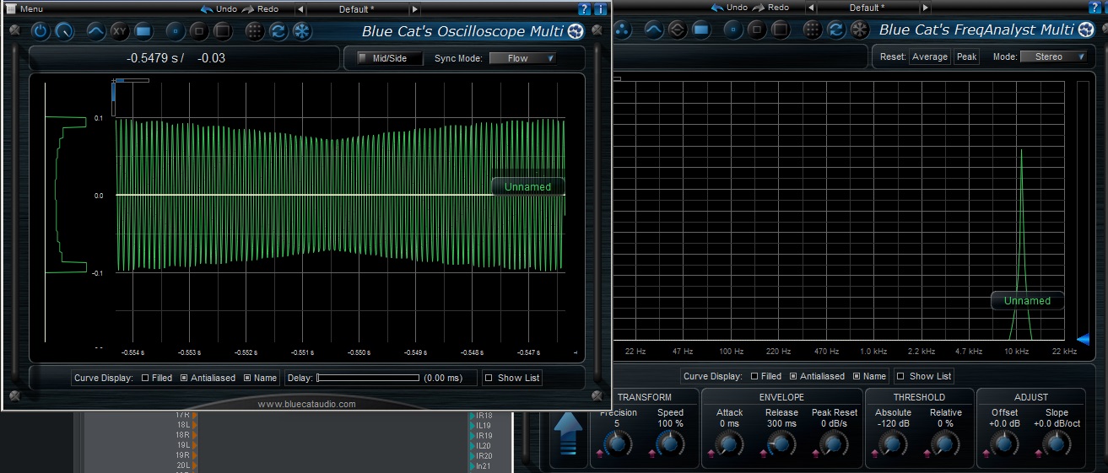1108x473 pixels.
Task: Reset Peak in FreqAnalyst
Action: [x=966, y=57]
